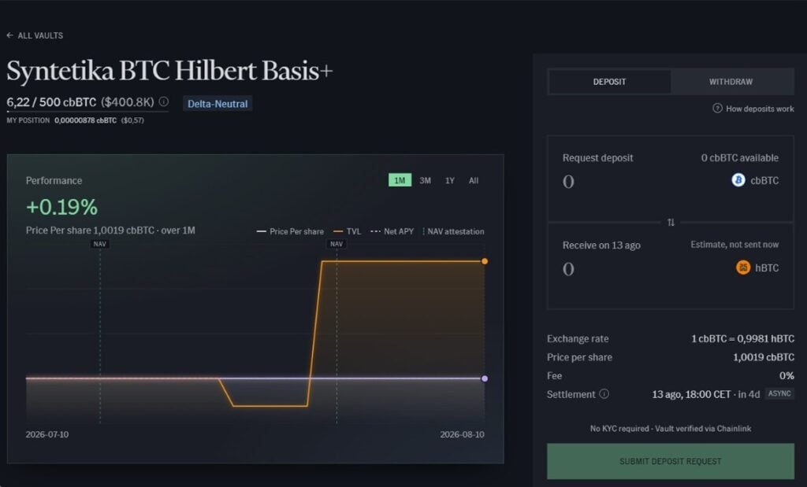807x487 pixels.
Task: Click second NAV marker near TVL jump
Action: coord(337,244)
